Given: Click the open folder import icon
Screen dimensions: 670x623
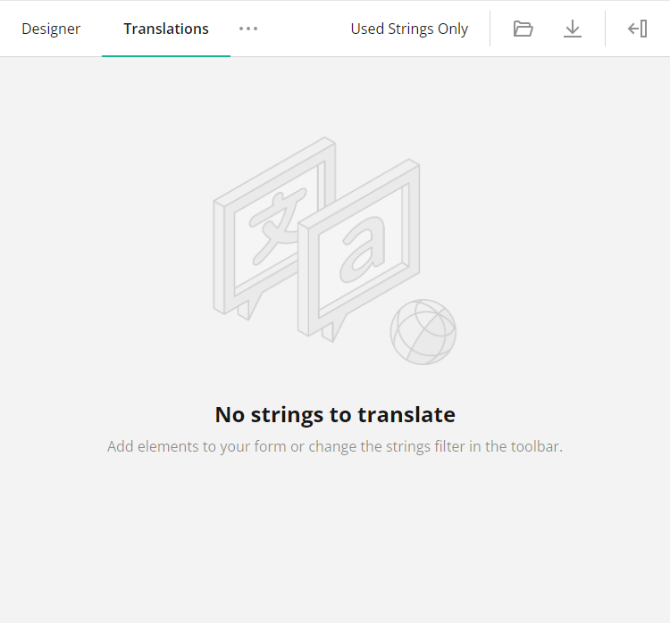Looking at the screenshot, I should 523,29.
